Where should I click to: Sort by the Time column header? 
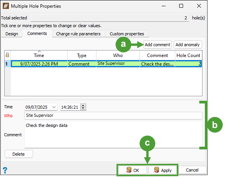pos(39,55)
